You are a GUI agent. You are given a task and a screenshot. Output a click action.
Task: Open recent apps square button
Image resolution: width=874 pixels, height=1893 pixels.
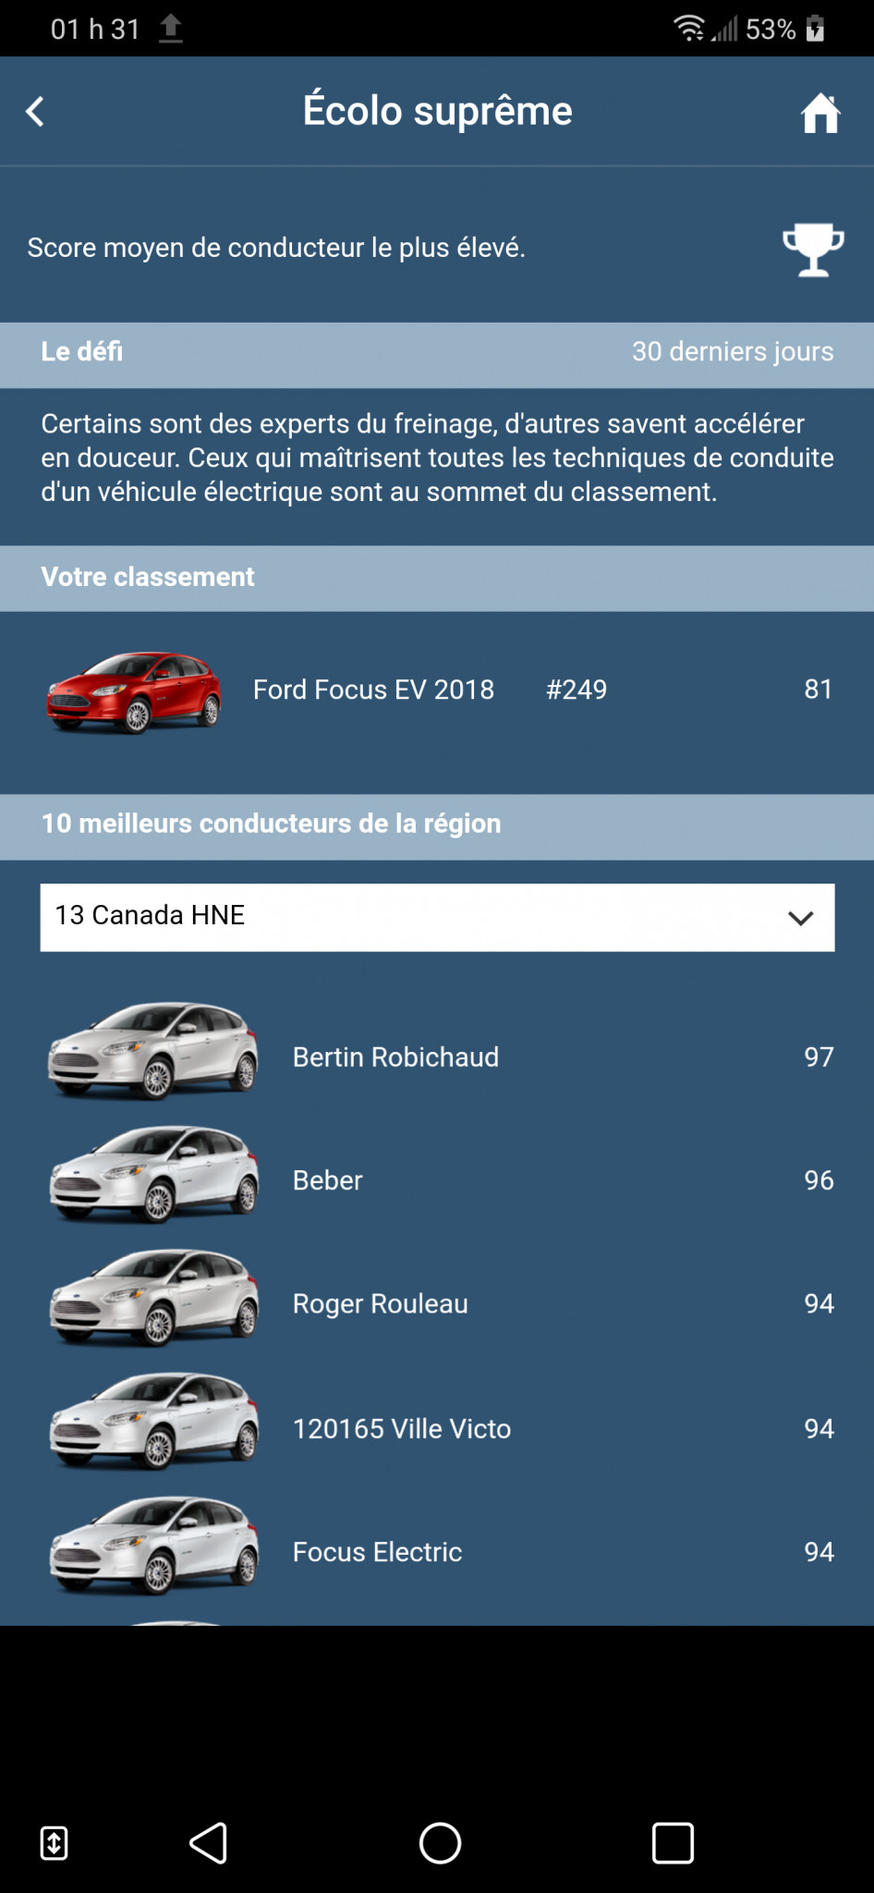click(x=673, y=1843)
